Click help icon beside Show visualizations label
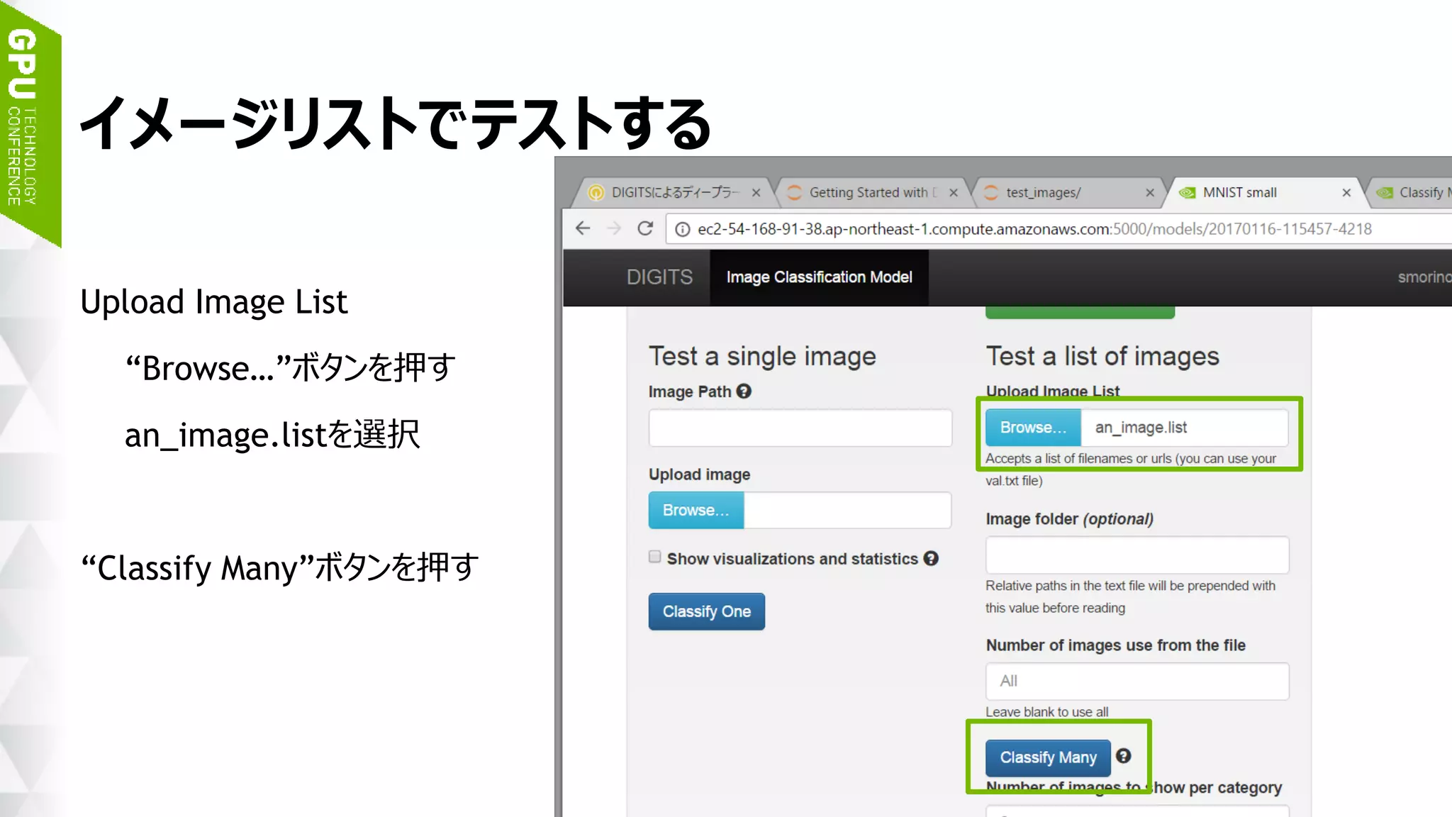Viewport: 1452px width, 817px height. pyautogui.click(x=931, y=558)
